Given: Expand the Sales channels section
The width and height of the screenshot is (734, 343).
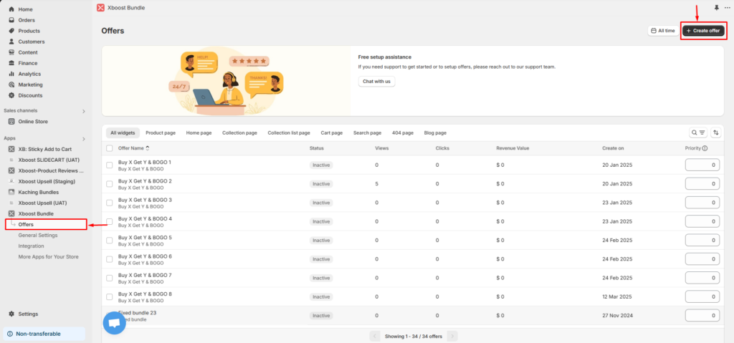Looking at the screenshot, I should pos(83,111).
